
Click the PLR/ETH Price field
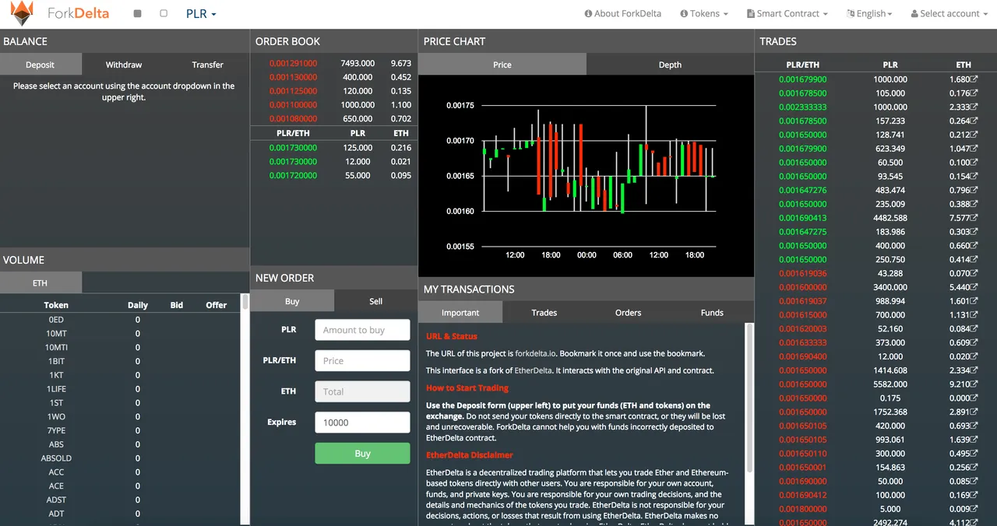(x=362, y=361)
